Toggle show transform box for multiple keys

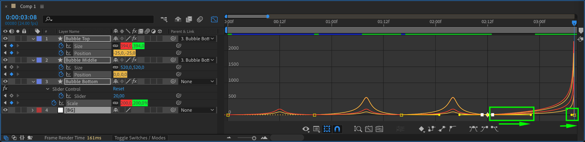[327, 129]
